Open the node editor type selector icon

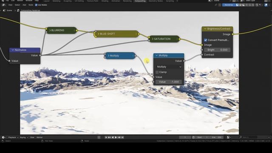pos(3,5)
